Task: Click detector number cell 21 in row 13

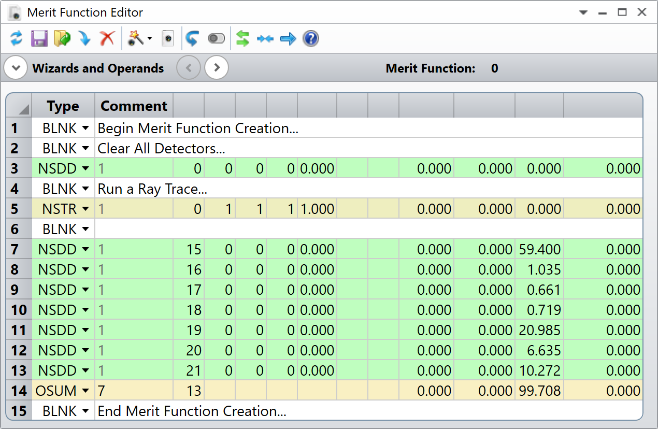Action: coord(189,370)
